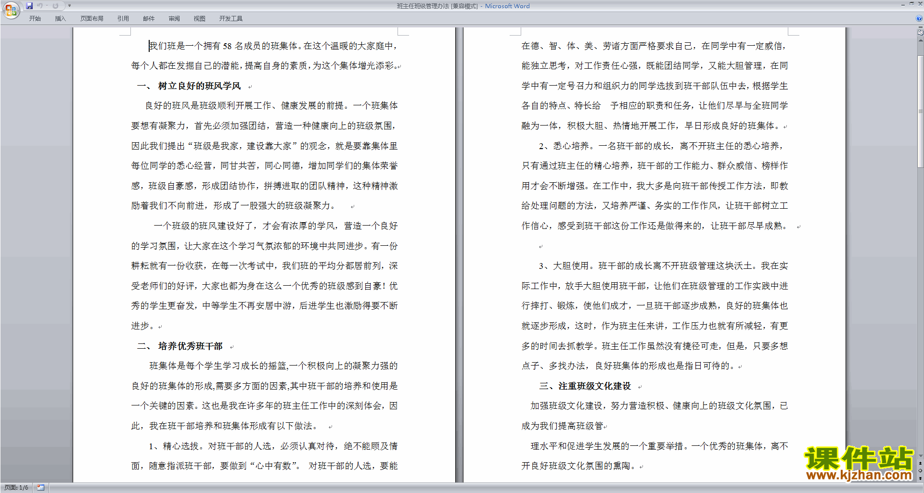
Task: Click the paragraph starting 1、精心选拔
Action: pos(273,446)
